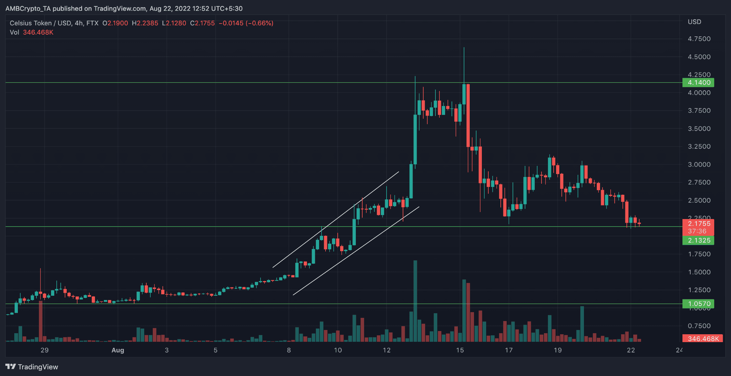Screen dimensions: 731x376
Task: Click the open value O2.1900
Action: 115,23
